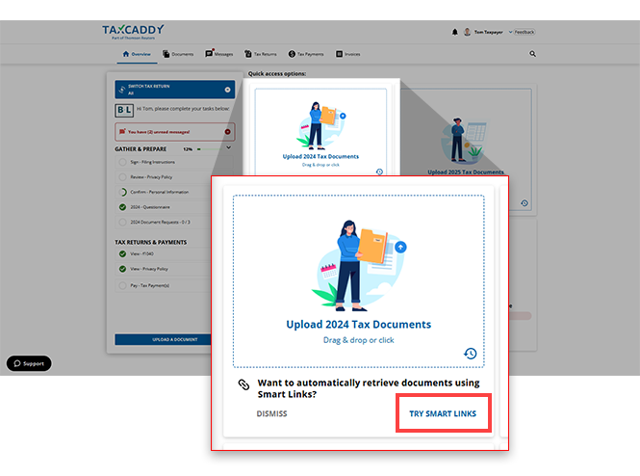Open upload history on the 2025 documents card

(525, 203)
